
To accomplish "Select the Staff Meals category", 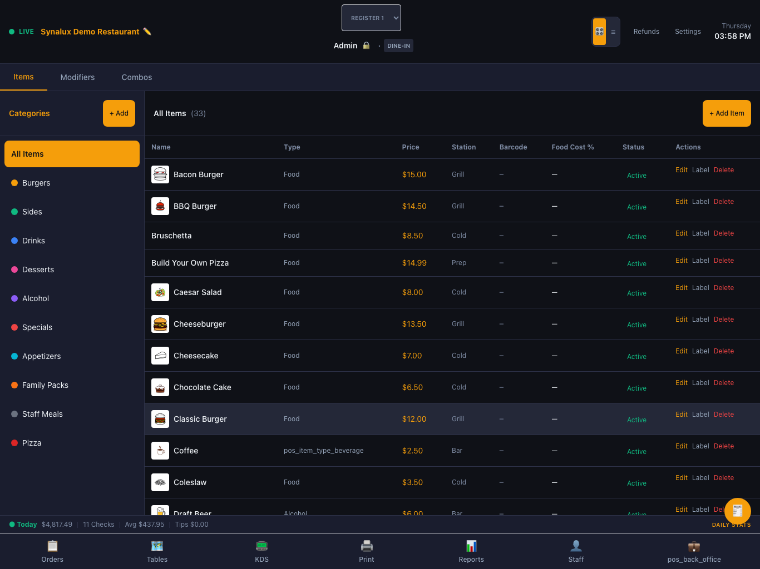I will click(x=72, y=414).
